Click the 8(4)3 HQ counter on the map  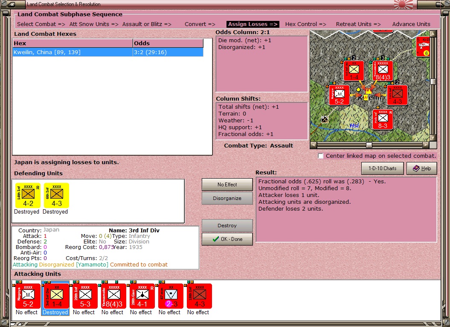(383, 71)
